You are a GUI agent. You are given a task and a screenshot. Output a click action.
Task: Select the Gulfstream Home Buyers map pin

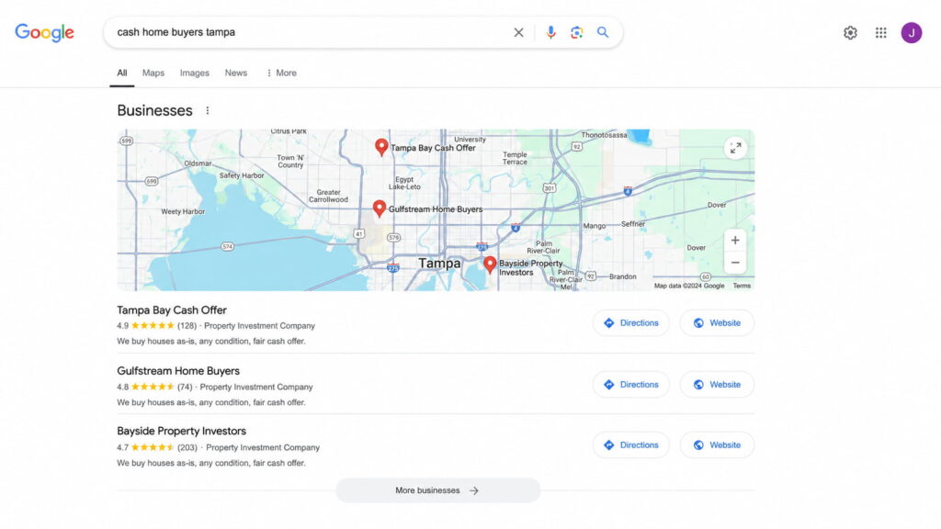point(380,208)
